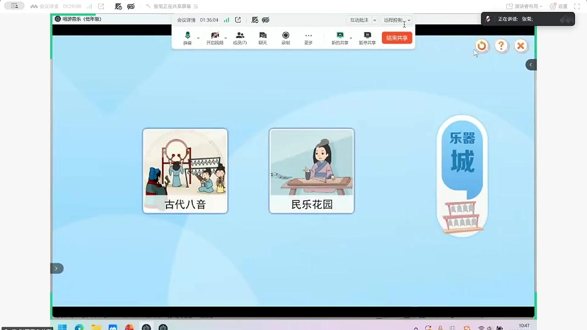Click the hidden-eye icon in sharing toolbar
The image size is (587, 330).
(266, 20)
